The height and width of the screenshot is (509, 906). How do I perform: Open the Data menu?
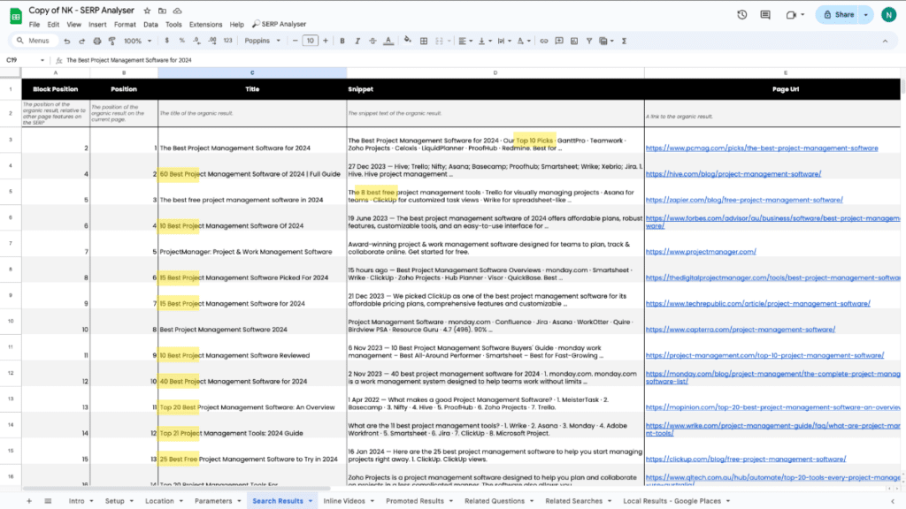[150, 24]
